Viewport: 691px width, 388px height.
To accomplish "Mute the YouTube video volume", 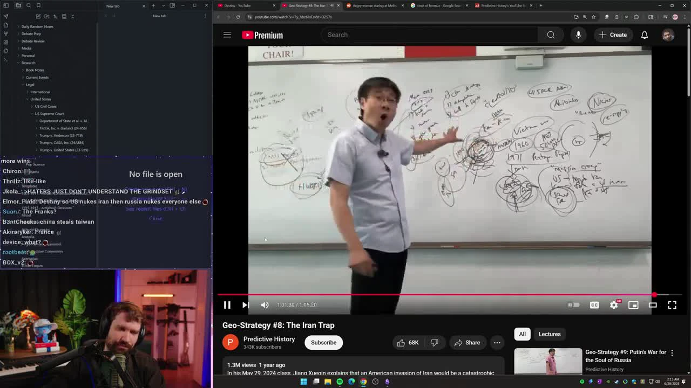I will pos(265,305).
